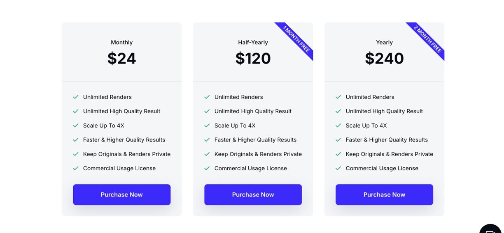Select the Half-Yearly plan title
The image size is (504, 233).
253,42
